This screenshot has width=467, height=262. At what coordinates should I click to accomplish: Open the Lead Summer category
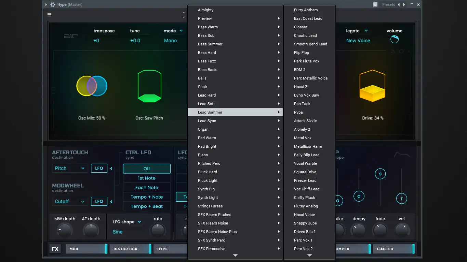pos(235,112)
